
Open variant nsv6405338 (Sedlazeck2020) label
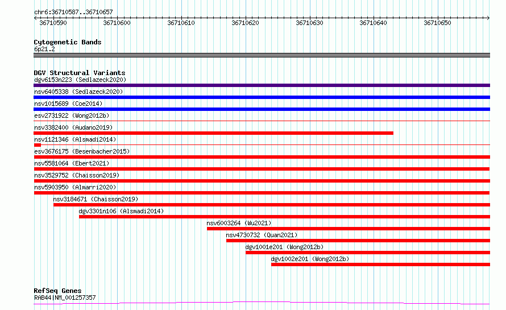click(78, 92)
